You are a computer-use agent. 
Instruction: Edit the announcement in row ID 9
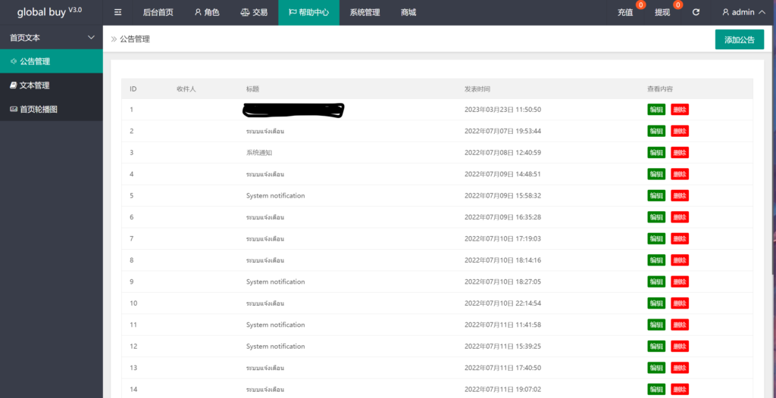pos(656,282)
